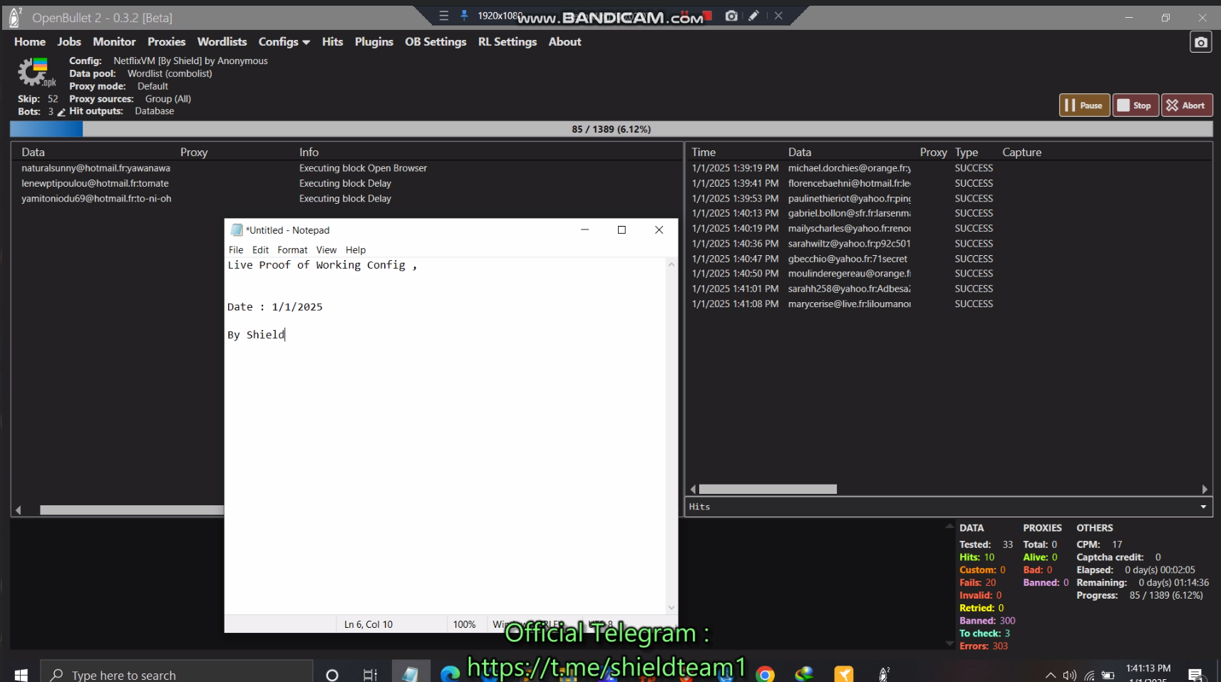The height and width of the screenshot is (682, 1221).
Task: Click the Capture column header
Action: (x=1021, y=153)
